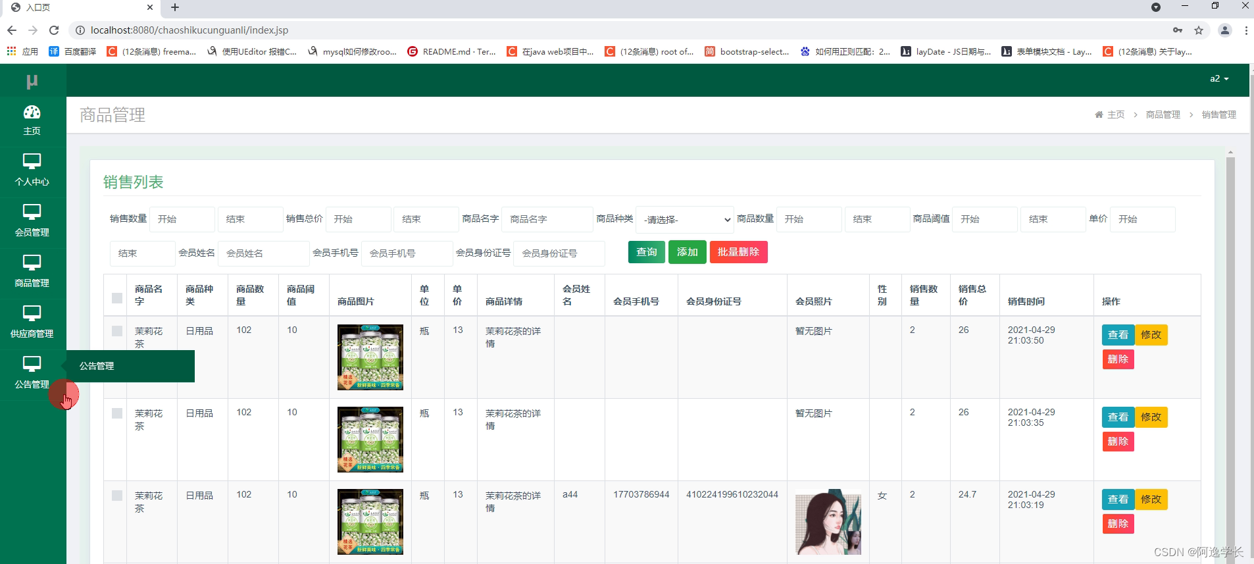The width and height of the screenshot is (1254, 564).
Task: Click the home icon in breadcrumb
Action: 1099,115
